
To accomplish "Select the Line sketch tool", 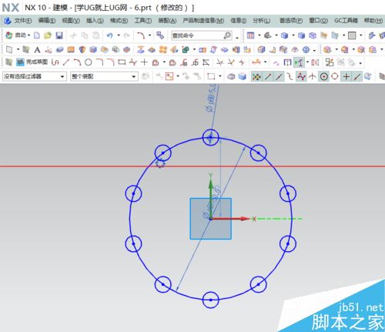I will pos(66,62).
